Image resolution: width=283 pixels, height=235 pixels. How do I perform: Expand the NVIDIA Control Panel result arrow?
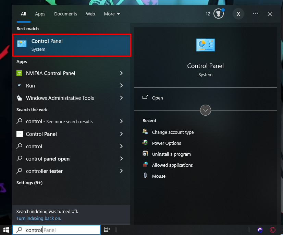point(121,73)
